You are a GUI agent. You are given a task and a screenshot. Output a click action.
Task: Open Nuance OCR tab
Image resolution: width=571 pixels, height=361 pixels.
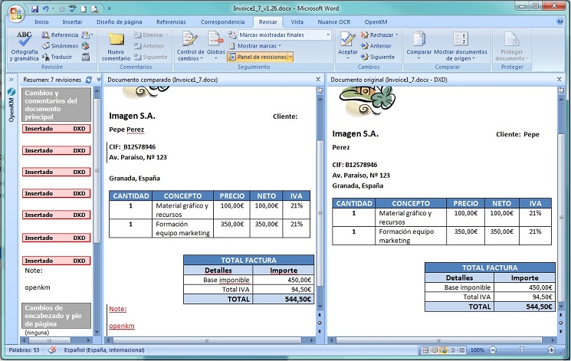(x=333, y=22)
